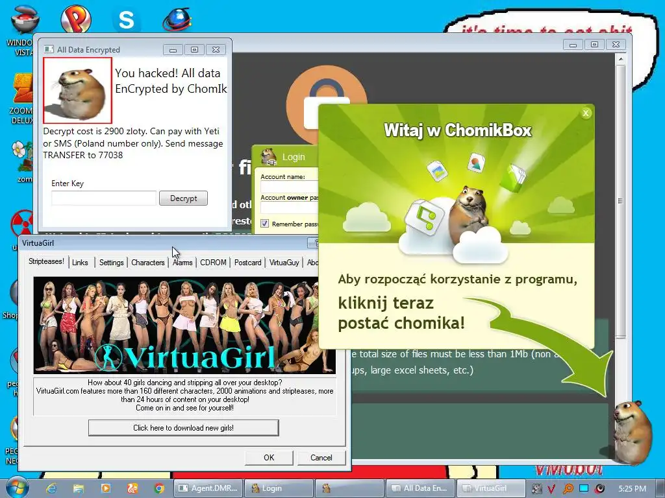Image resolution: width=665 pixels, height=498 pixels.
Task: Click the orange paint icon in the taskbar
Action: (x=132, y=488)
